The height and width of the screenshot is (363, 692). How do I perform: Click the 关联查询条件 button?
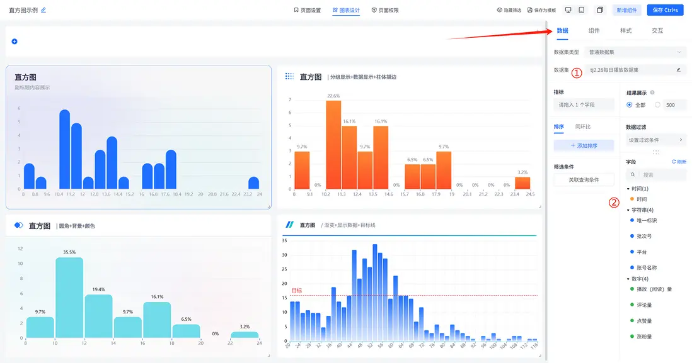(x=584, y=180)
